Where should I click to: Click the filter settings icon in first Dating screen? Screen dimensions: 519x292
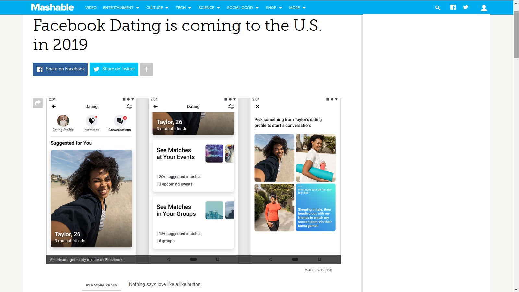[129, 106]
